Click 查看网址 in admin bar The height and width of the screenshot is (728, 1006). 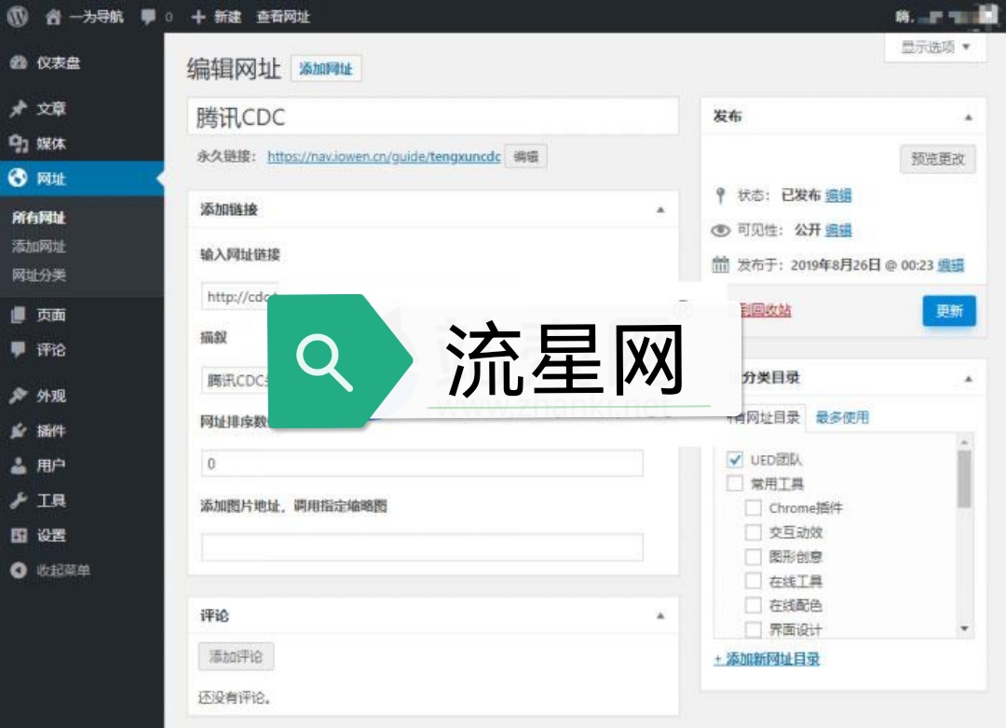[x=283, y=17]
